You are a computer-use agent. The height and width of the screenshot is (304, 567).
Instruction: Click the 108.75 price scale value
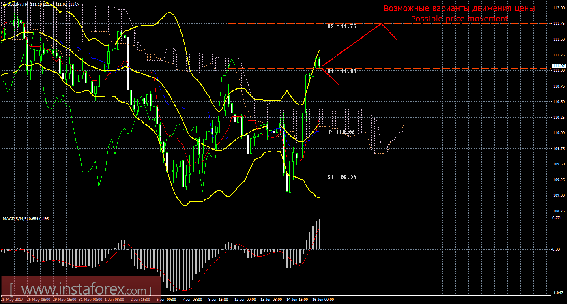pyautogui.click(x=558, y=211)
